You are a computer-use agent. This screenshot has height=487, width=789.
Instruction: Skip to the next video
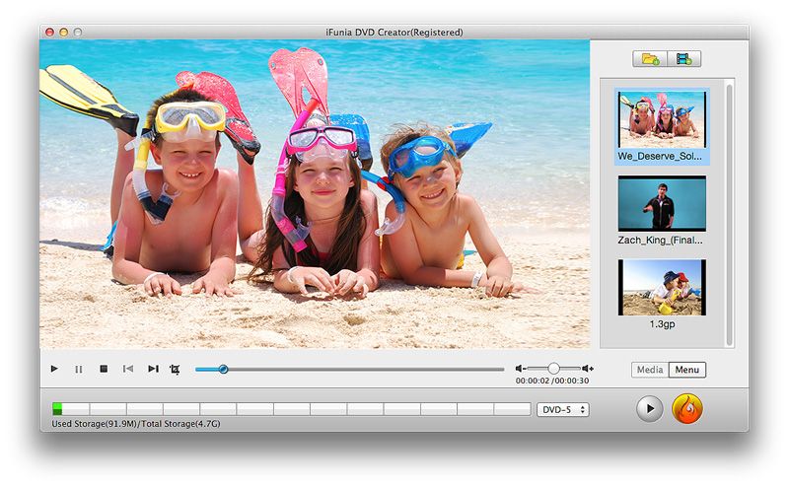tap(153, 369)
